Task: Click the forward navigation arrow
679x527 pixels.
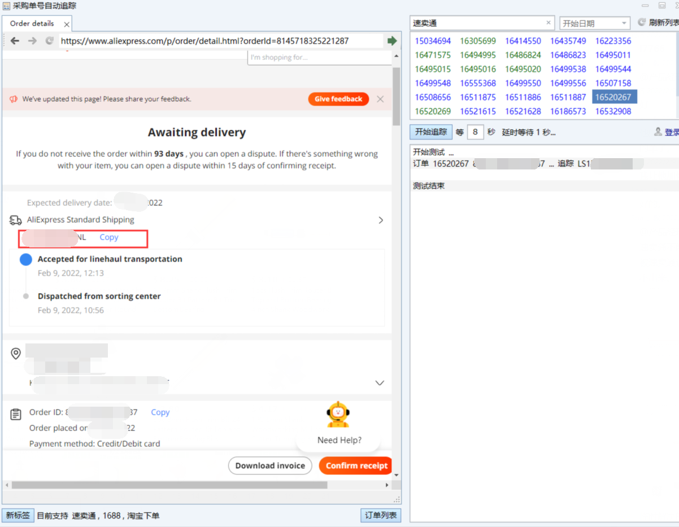Action: [x=32, y=41]
